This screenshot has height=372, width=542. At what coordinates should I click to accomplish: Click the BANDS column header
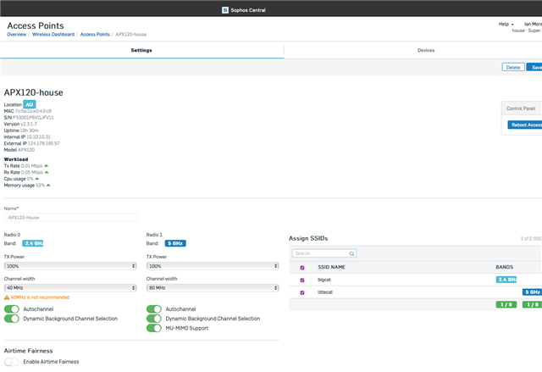tap(505, 267)
